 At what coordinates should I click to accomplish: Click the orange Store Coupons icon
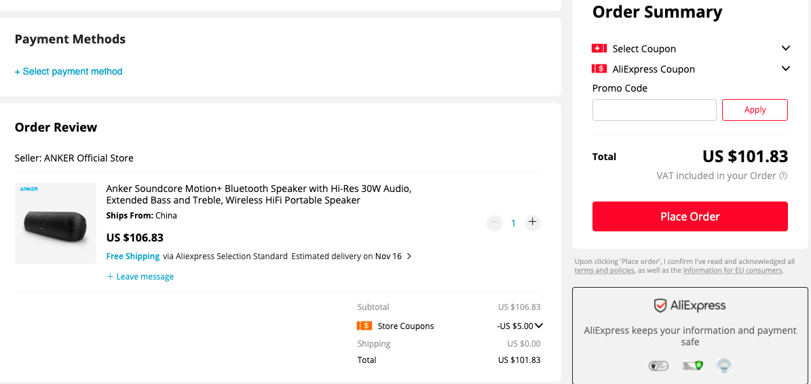364,326
